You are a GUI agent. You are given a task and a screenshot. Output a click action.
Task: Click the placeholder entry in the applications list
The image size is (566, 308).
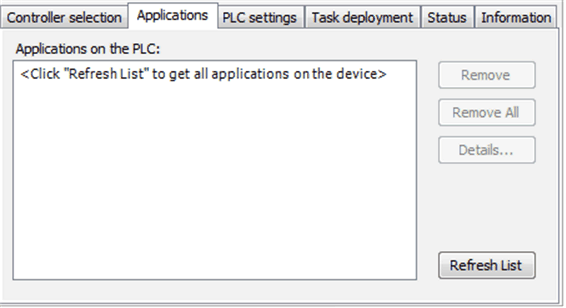(x=203, y=74)
